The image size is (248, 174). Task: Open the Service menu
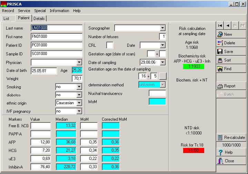(24, 11)
